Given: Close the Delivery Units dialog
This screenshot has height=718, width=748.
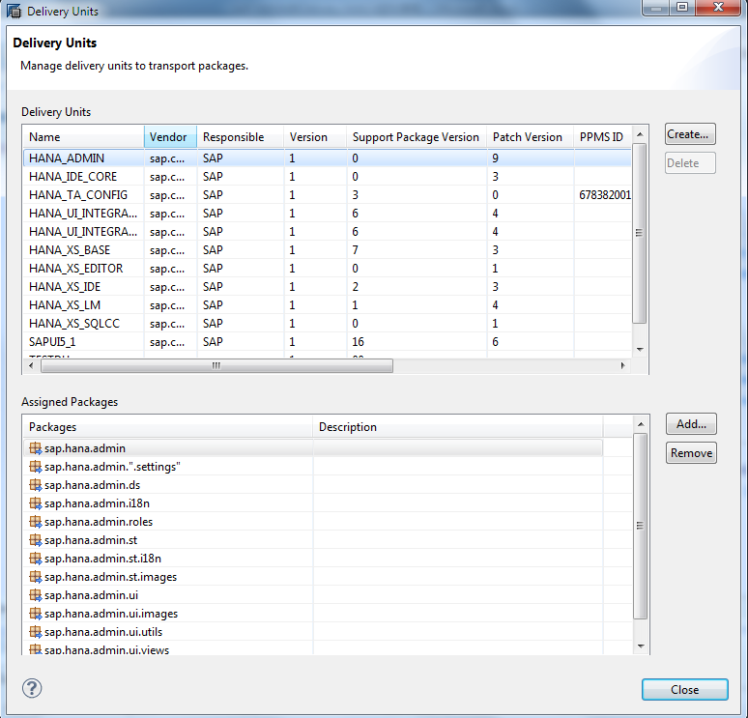Looking at the screenshot, I should pos(684,689).
